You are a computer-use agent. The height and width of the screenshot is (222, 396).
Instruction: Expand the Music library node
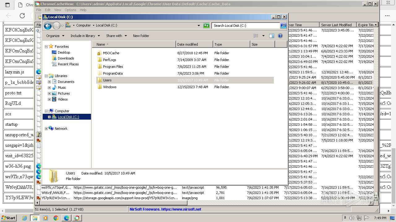coord(49,88)
